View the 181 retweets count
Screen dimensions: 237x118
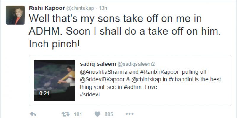click(x=78, y=114)
